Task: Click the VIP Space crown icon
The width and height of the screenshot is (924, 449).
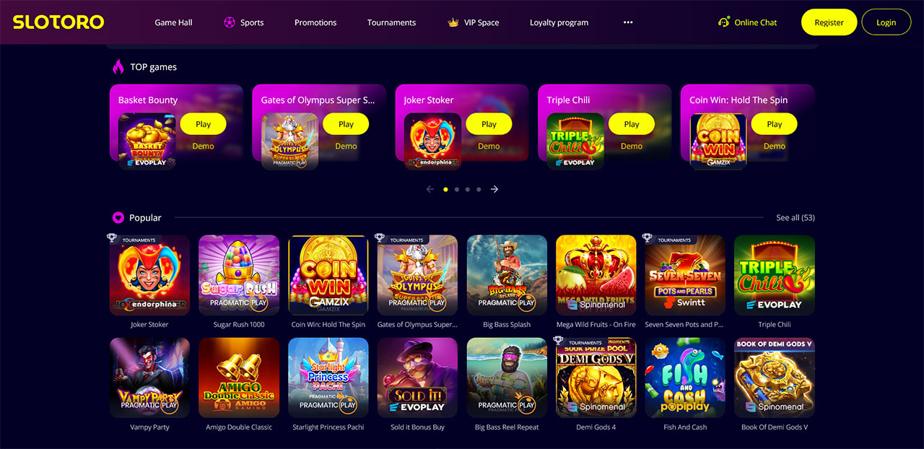Action: 453,22
